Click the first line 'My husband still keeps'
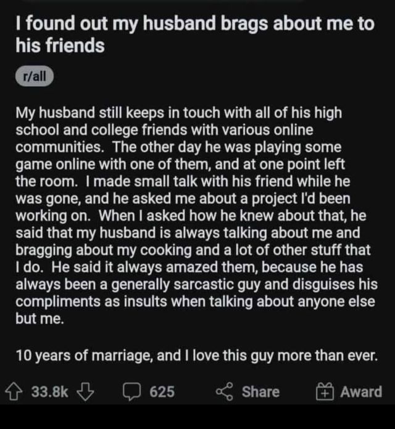The height and width of the screenshot is (429, 395). pyautogui.click(x=178, y=113)
